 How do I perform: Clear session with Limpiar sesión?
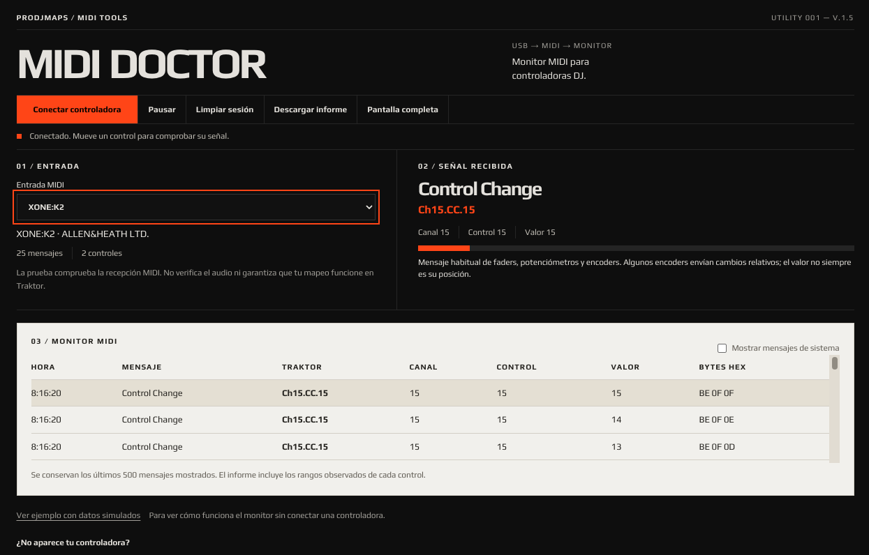point(225,109)
